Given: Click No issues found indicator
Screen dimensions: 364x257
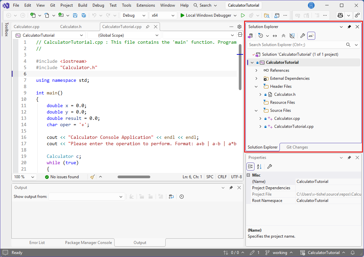Looking at the screenshot, I should 62,177.
